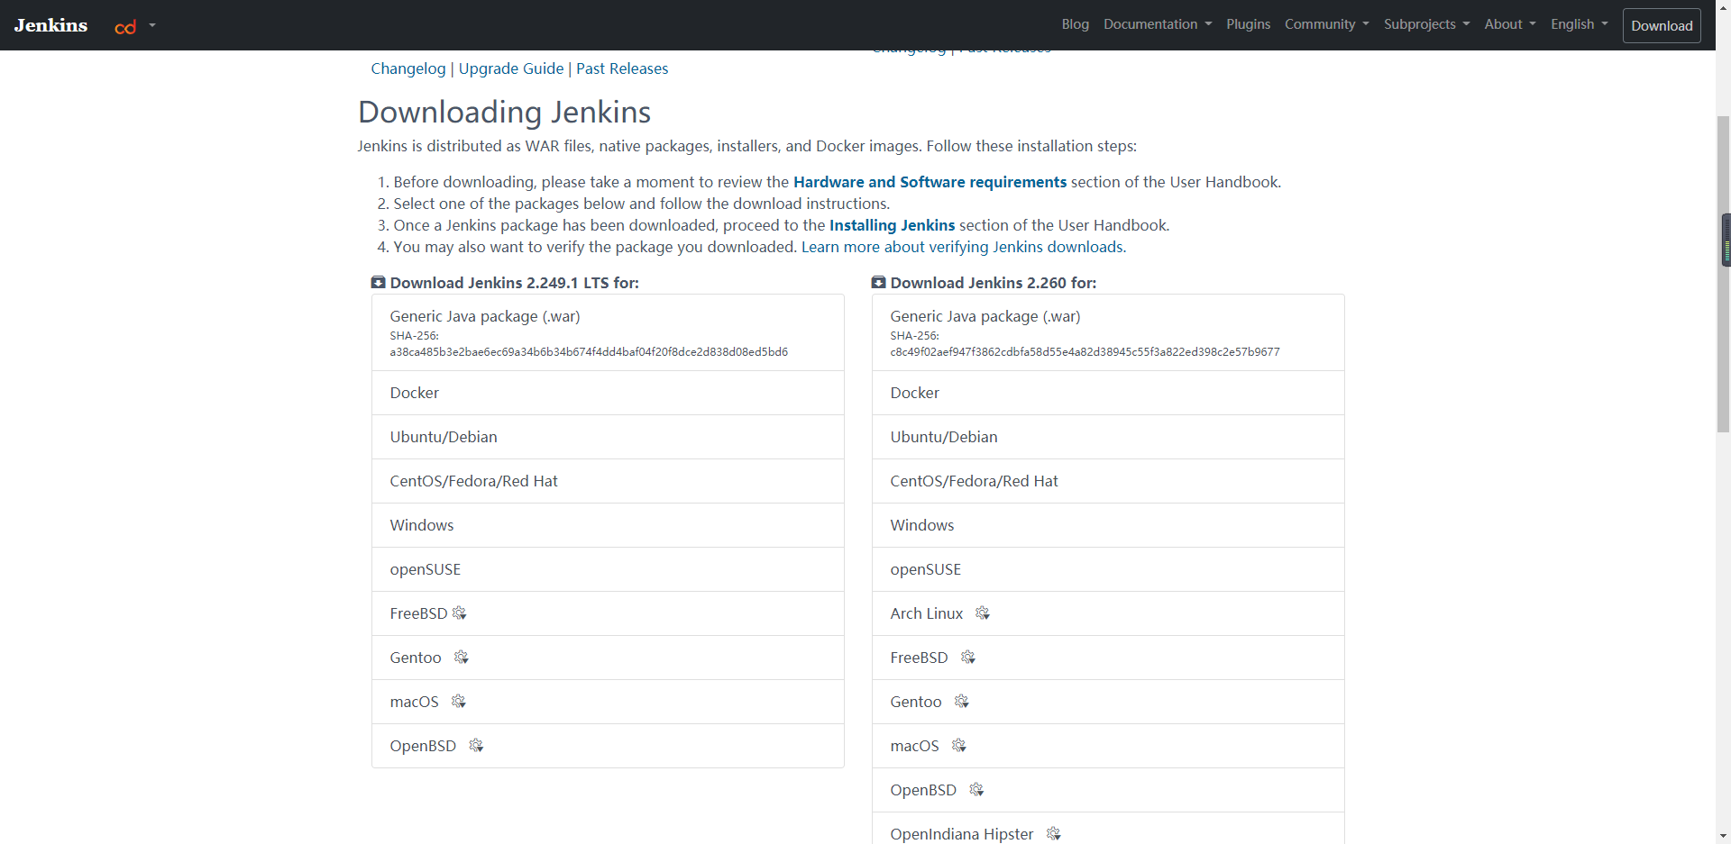Open FreeBSD package under Jenkins 2.260
This screenshot has width=1731, height=844.
point(1108,658)
